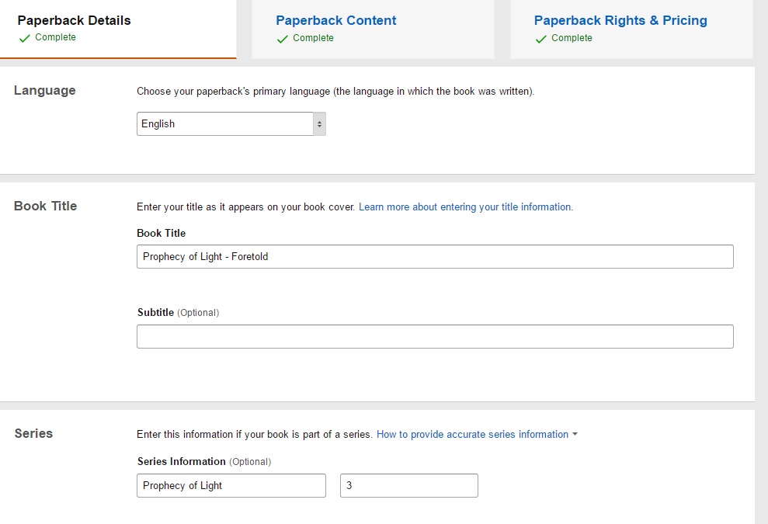
Task: Click the stepper arrows beside the Language selector
Action: 318,123
